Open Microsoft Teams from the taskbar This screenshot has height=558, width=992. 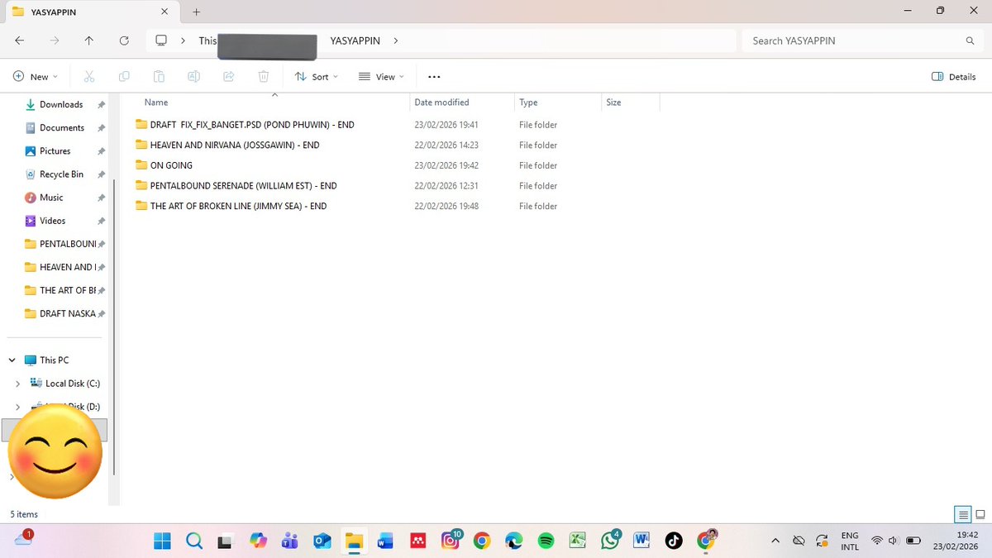point(290,541)
